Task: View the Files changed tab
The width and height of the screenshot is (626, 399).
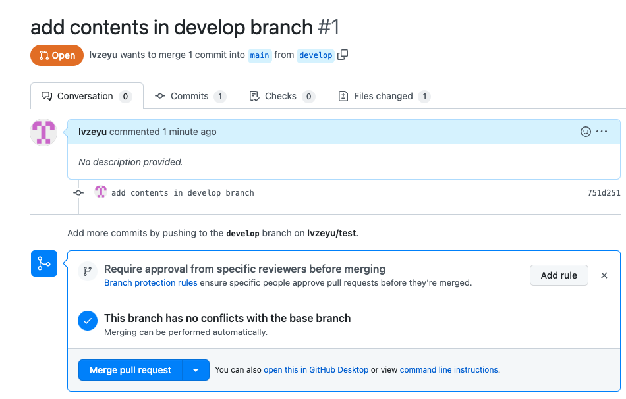Action: point(384,96)
